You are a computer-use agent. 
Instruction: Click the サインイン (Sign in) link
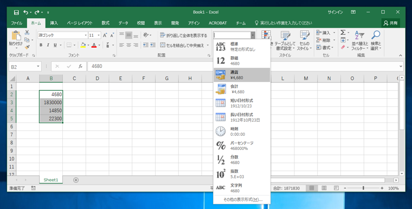coord(336,12)
